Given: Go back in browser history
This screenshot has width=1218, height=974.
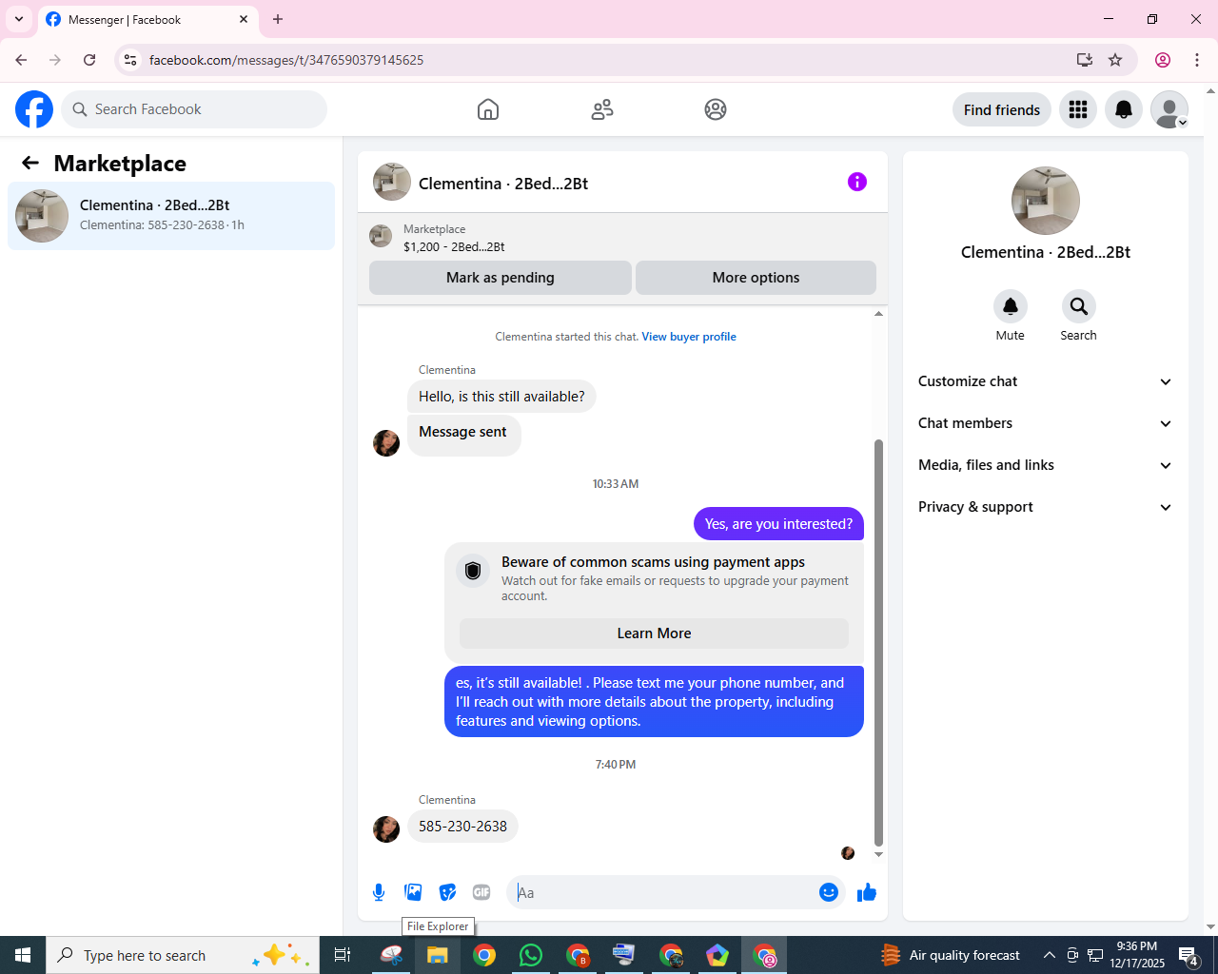Looking at the screenshot, I should point(21,60).
